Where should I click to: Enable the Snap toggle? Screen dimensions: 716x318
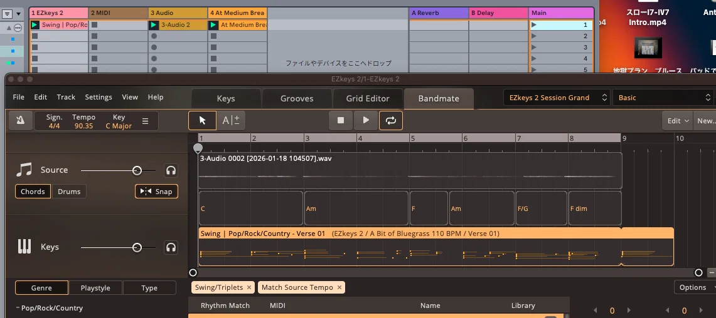[x=157, y=192]
